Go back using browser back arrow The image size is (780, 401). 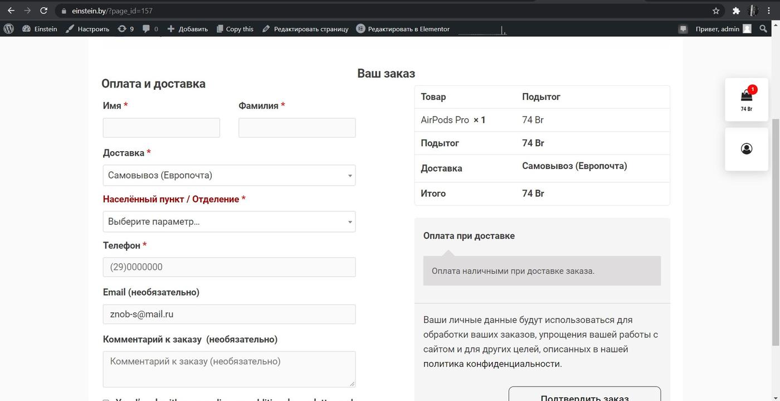coord(11,11)
